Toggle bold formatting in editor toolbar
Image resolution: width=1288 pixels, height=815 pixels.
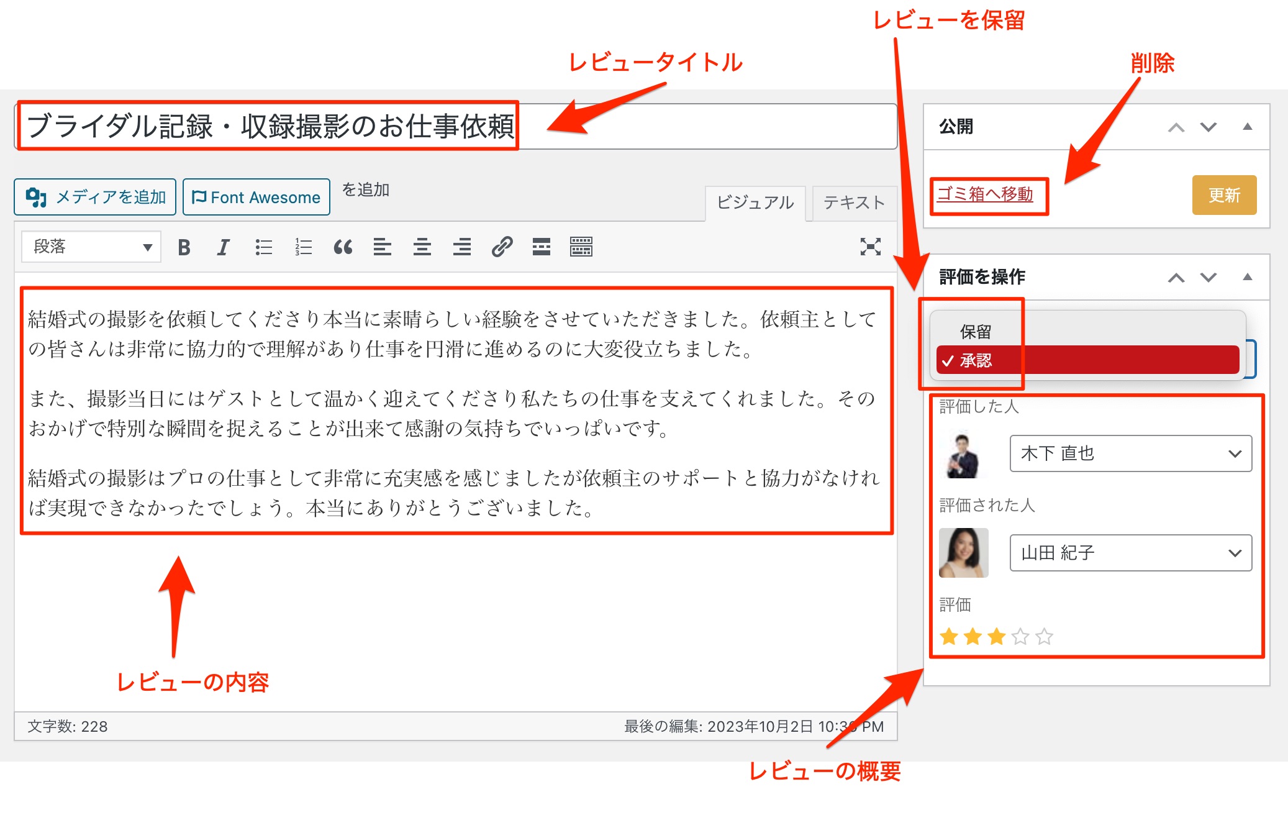pos(184,247)
